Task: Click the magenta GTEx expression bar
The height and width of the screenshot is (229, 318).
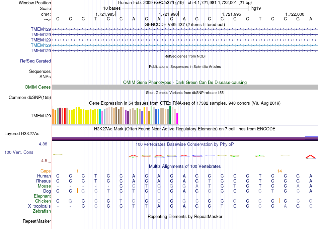Action: point(177,119)
